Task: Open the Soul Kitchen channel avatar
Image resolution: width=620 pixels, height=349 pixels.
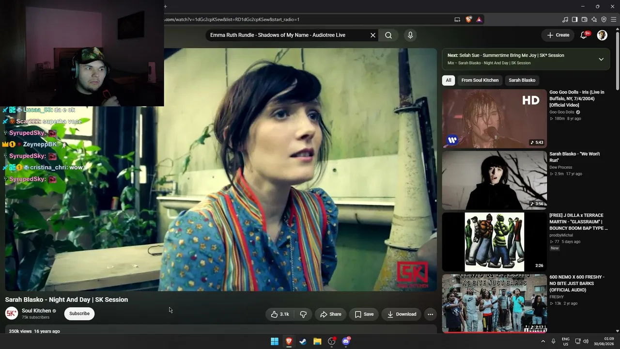Action: (x=12, y=313)
